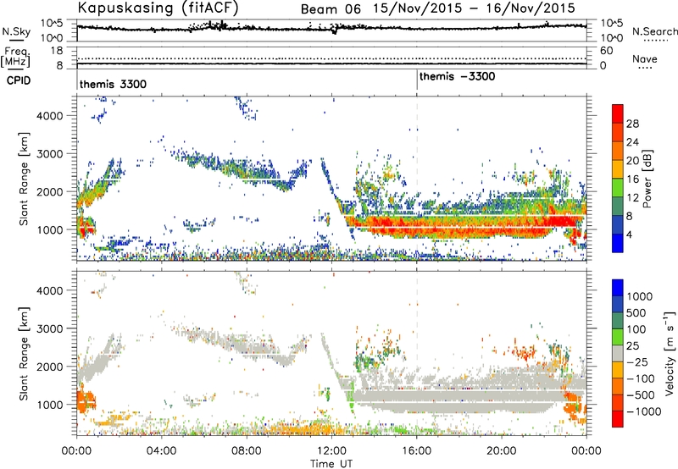Viewport: 678px width, 469px height.
Task: Click the "Slant Range [km]" label of velocity panel
Action: click(25, 353)
